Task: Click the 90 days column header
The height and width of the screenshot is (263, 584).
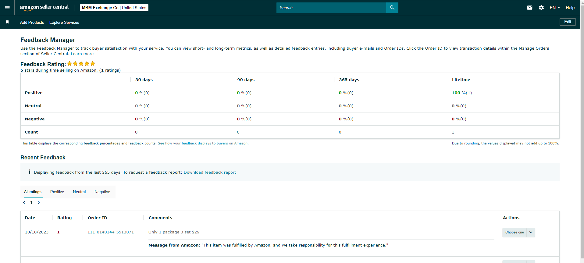Action: click(246, 80)
